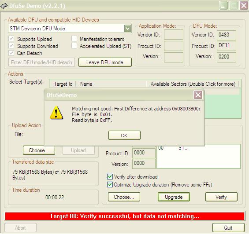Open the STM Device in DFU Mode dropdown
Viewport: 249px width, 234px height.
(x=127, y=29)
